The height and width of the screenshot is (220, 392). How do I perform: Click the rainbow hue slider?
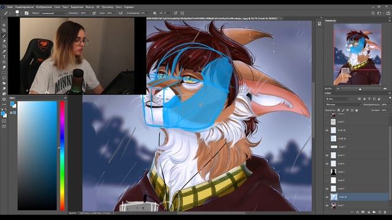click(x=62, y=156)
